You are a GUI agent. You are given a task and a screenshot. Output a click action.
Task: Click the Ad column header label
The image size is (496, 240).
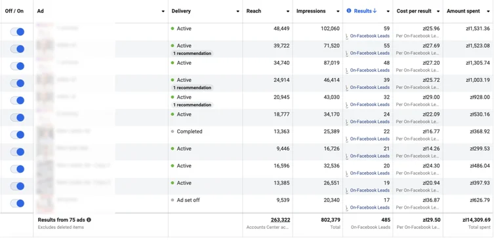pyautogui.click(x=41, y=11)
